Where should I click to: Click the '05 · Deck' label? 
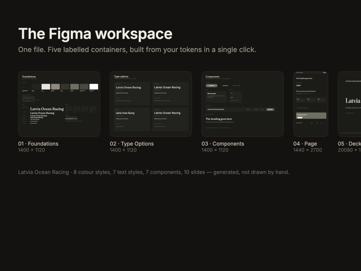(349, 144)
